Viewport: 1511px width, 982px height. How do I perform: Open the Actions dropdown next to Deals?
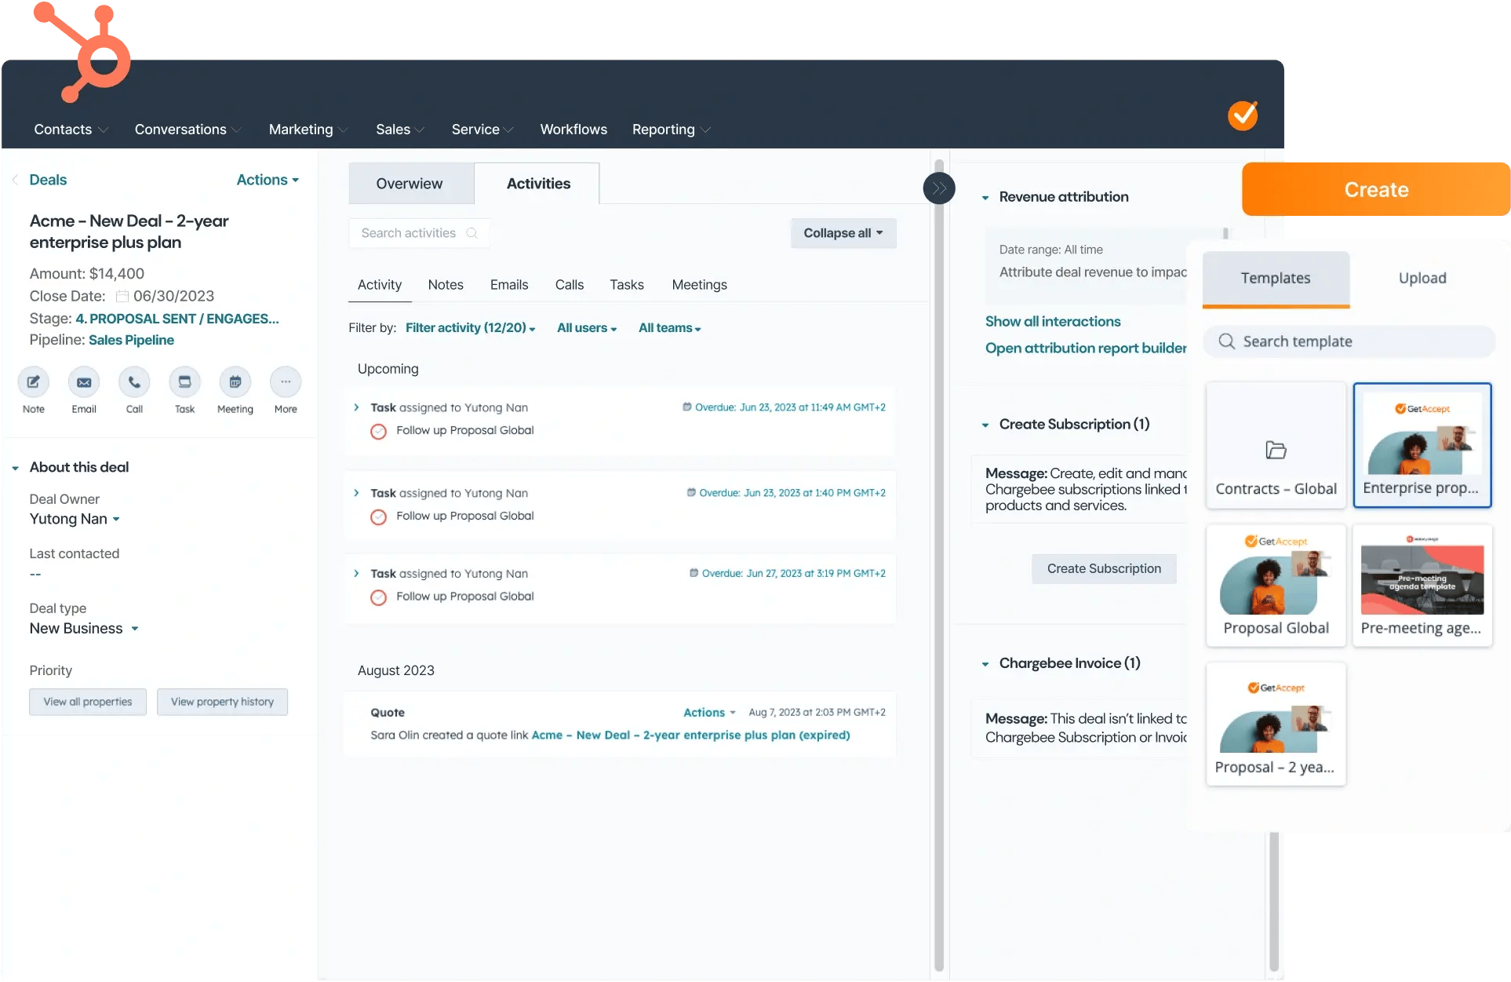coord(268,180)
